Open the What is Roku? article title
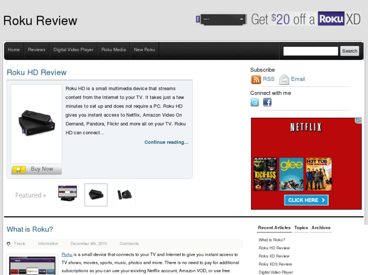Screen dimensions: 368x275 [x=30, y=229]
